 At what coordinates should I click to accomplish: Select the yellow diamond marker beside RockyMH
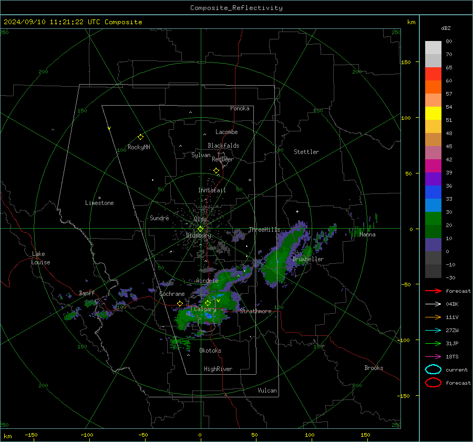(140, 137)
